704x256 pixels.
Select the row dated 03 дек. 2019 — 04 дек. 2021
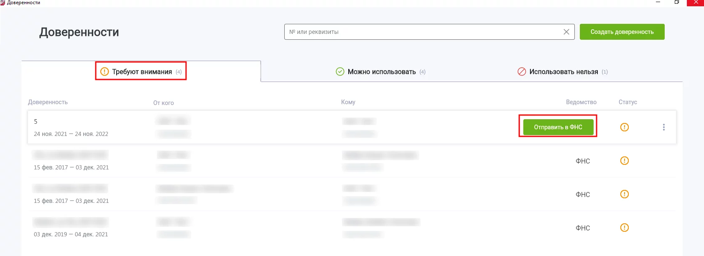click(71, 234)
